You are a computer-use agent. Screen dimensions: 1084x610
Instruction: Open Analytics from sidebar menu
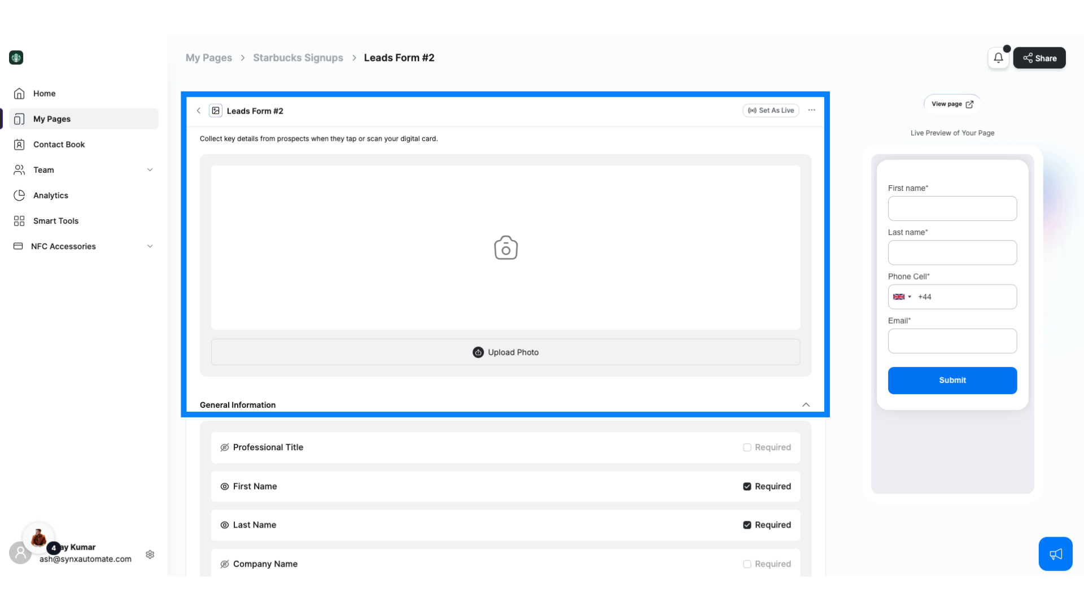click(50, 195)
